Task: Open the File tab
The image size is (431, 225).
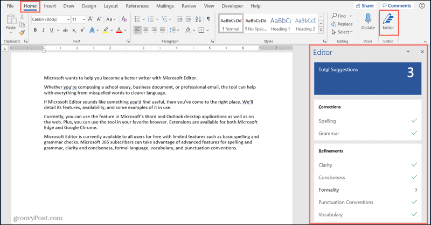Action: click(x=10, y=6)
